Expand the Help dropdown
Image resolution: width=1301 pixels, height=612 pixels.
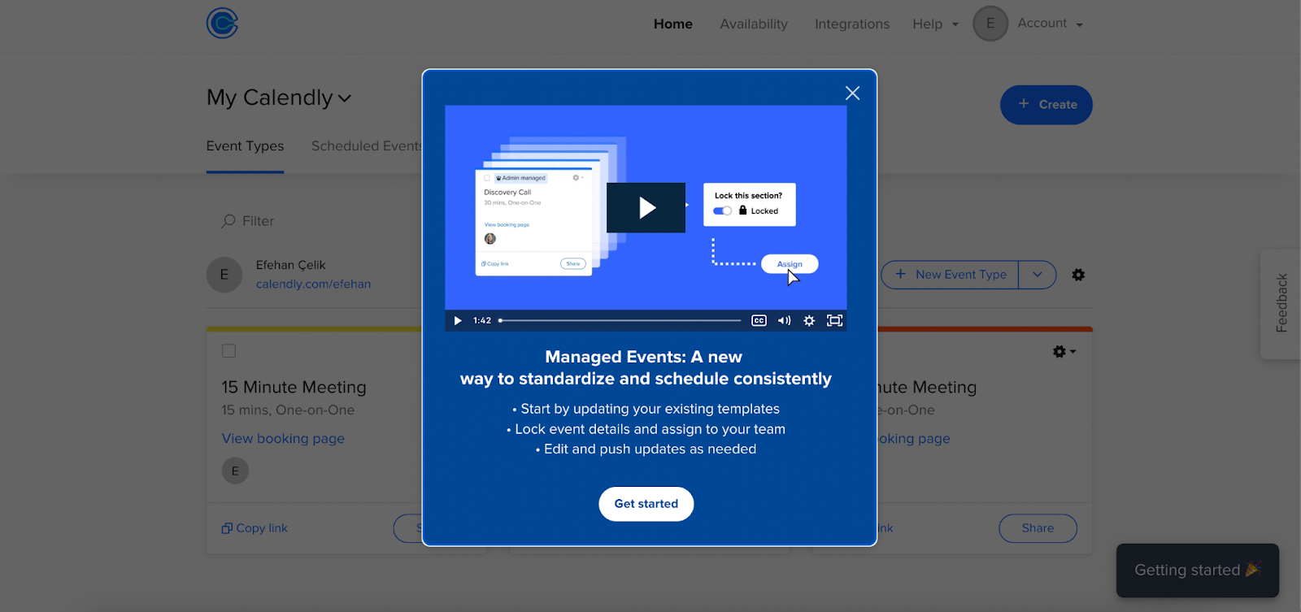tap(935, 24)
